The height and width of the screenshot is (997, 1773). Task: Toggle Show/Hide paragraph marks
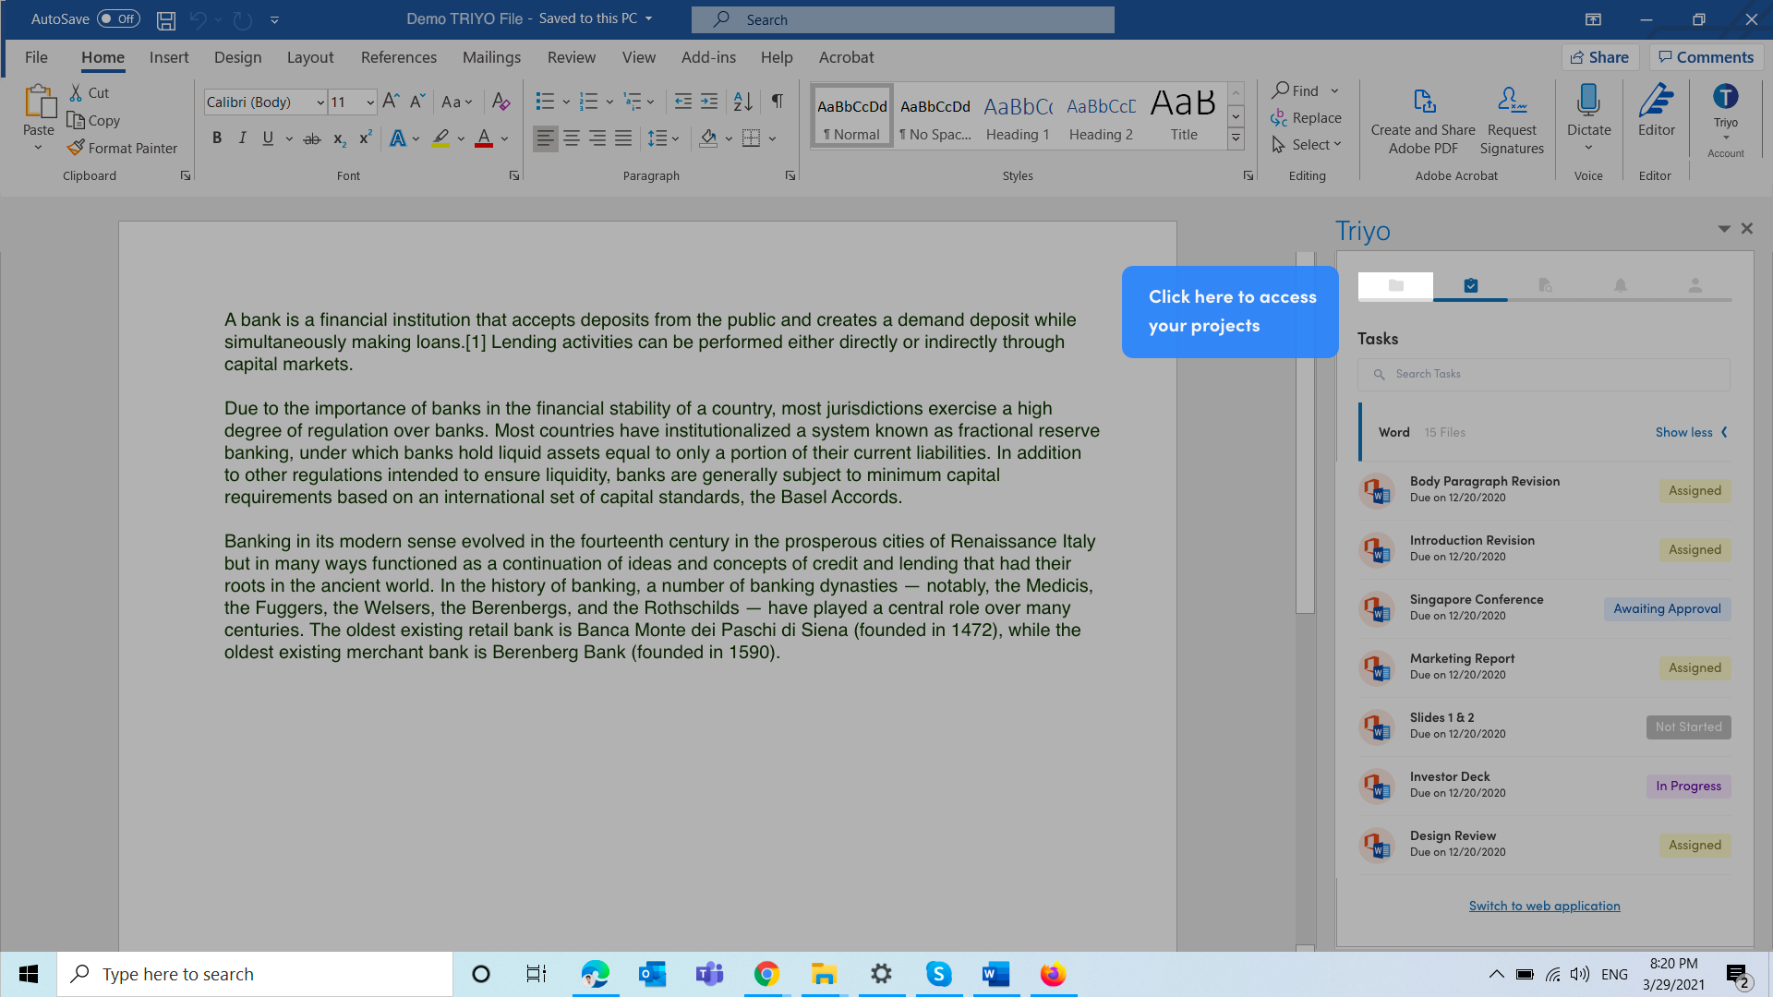click(x=778, y=101)
